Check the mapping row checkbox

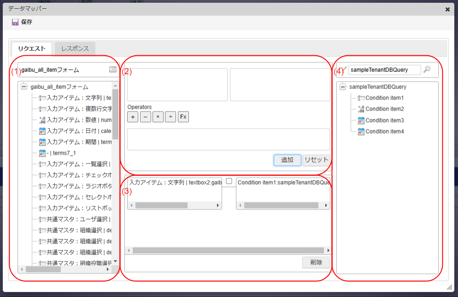[229, 181]
